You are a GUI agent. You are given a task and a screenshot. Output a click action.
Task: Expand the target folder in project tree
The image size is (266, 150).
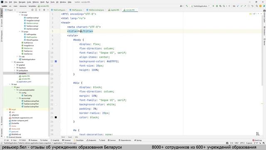tap(7, 109)
